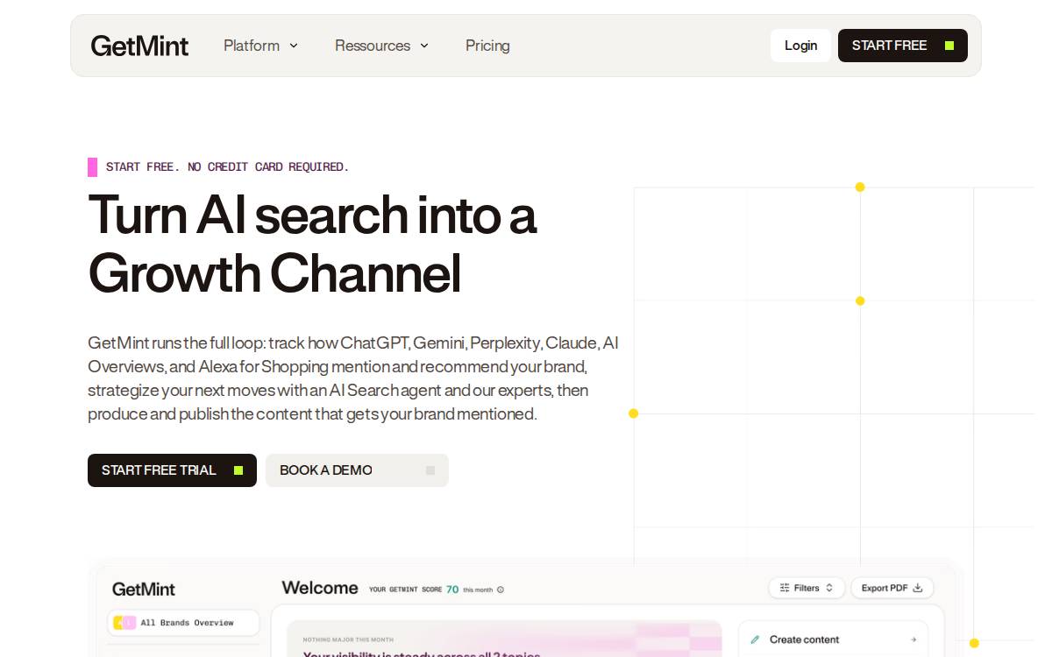Click the START FREE TRIAL button
Image resolution: width=1052 pixels, height=657 pixels.
pos(172,470)
